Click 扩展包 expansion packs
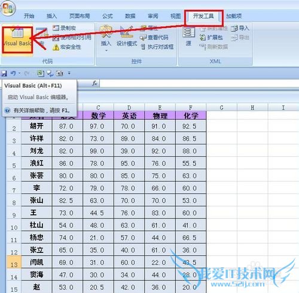 coord(211,38)
